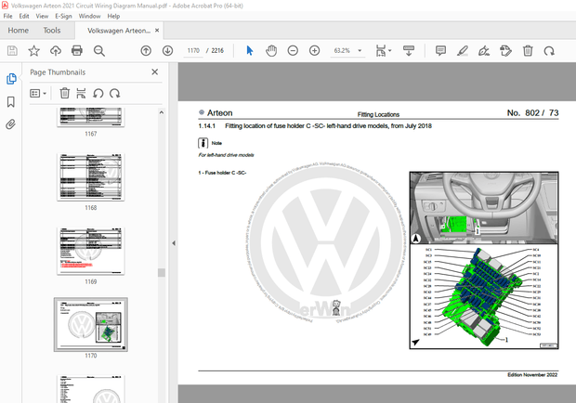Rotate thumbnails clockwise
This screenshot has width=576, height=403.
pos(114,93)
